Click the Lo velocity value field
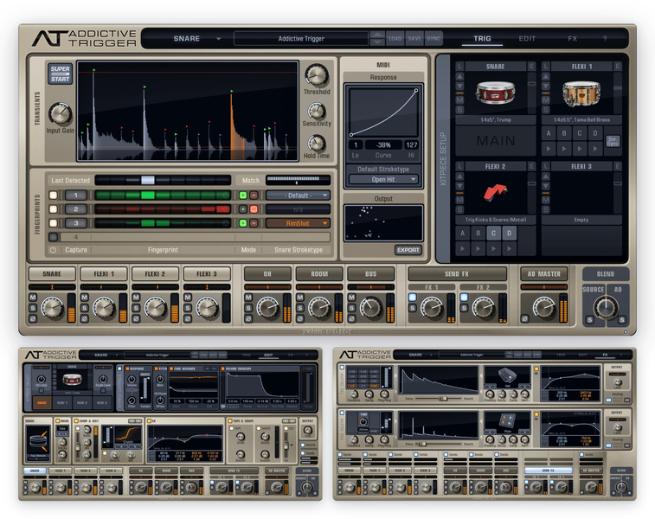The height and width of the screenshot is (519, 655). coord(356,144)
